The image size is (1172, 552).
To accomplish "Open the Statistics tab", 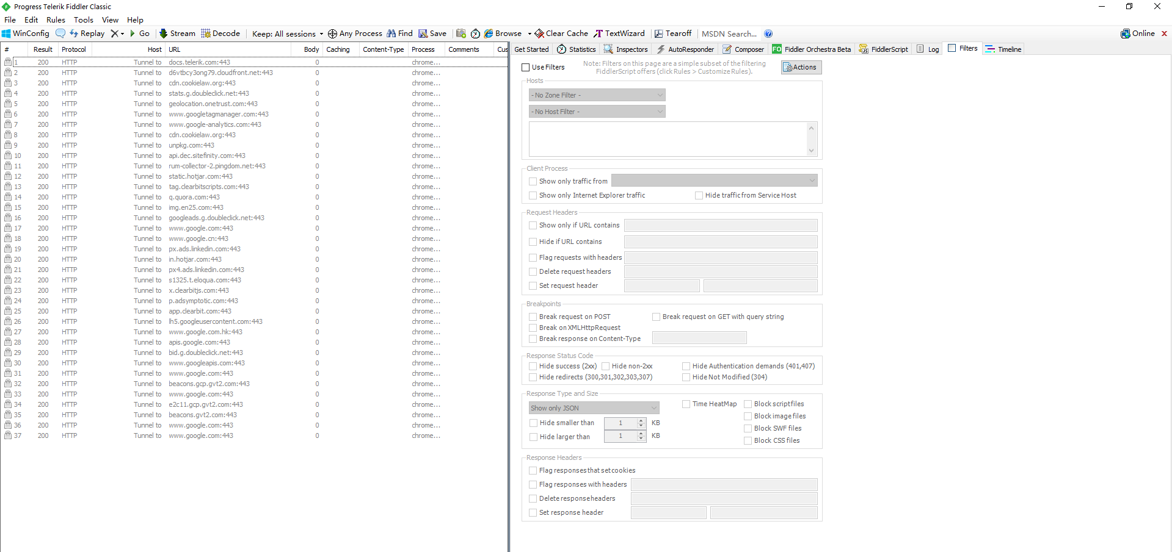I will click(577, 49).
